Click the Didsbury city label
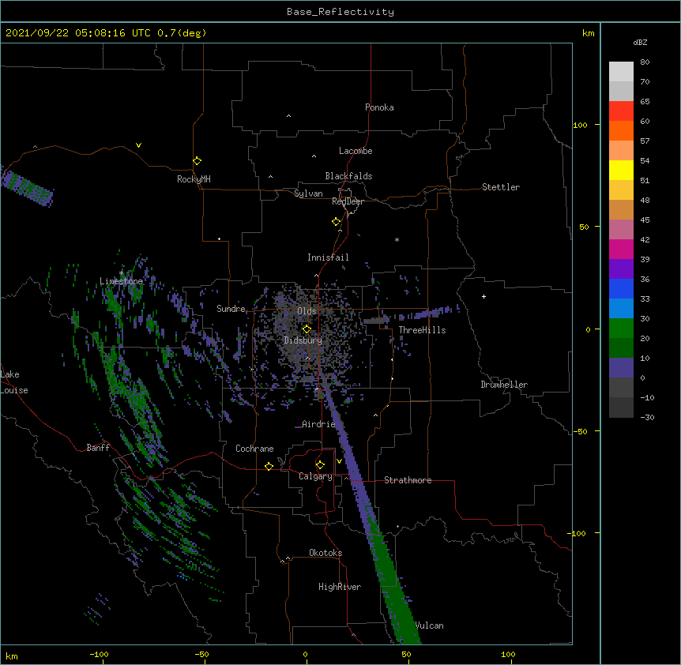Screen dimensions: 681x665 tap(303, 340)
